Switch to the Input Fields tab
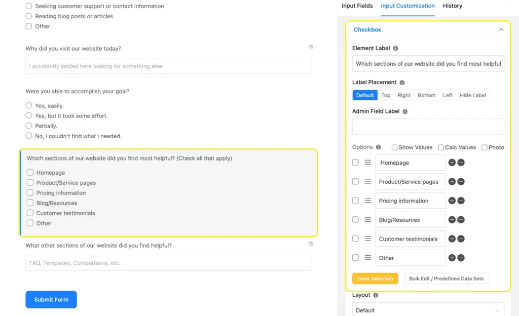The image size is (519, 316). point(357,6)
